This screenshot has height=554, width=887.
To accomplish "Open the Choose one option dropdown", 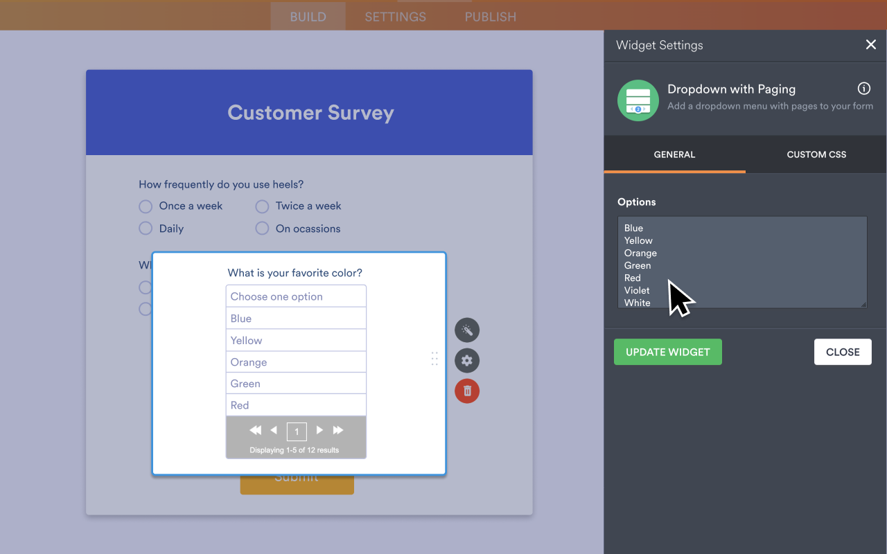I will (x=296, y=296).
